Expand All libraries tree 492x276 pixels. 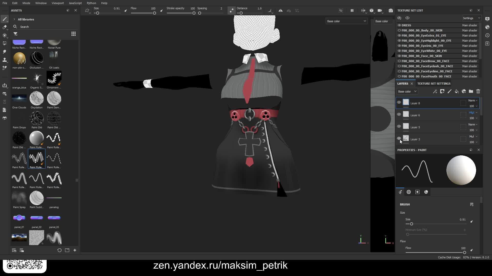click(14, 19)
